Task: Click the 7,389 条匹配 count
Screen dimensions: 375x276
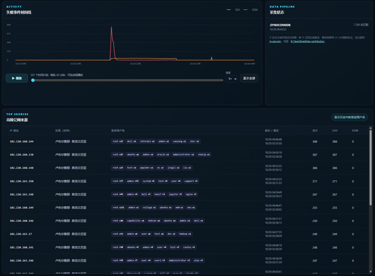Action: point(361,25)
